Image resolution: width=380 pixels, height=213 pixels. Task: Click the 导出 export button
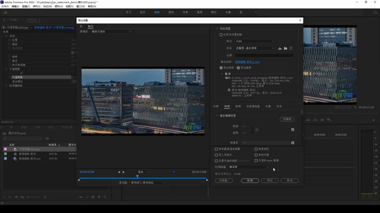click(270, 180)
